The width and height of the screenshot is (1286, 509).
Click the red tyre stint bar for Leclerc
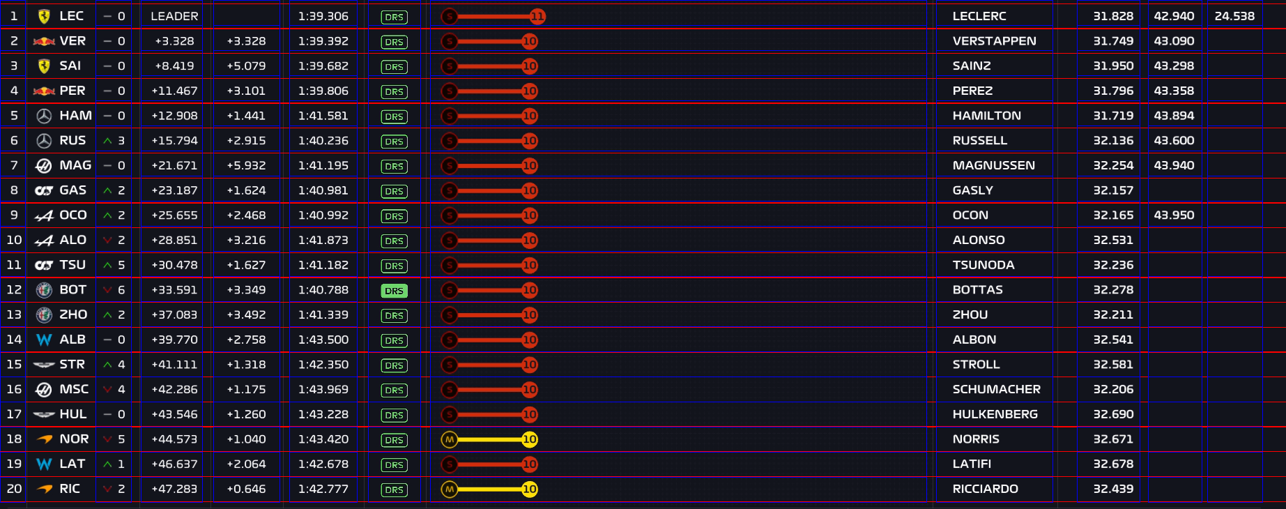tap(492, 16)
